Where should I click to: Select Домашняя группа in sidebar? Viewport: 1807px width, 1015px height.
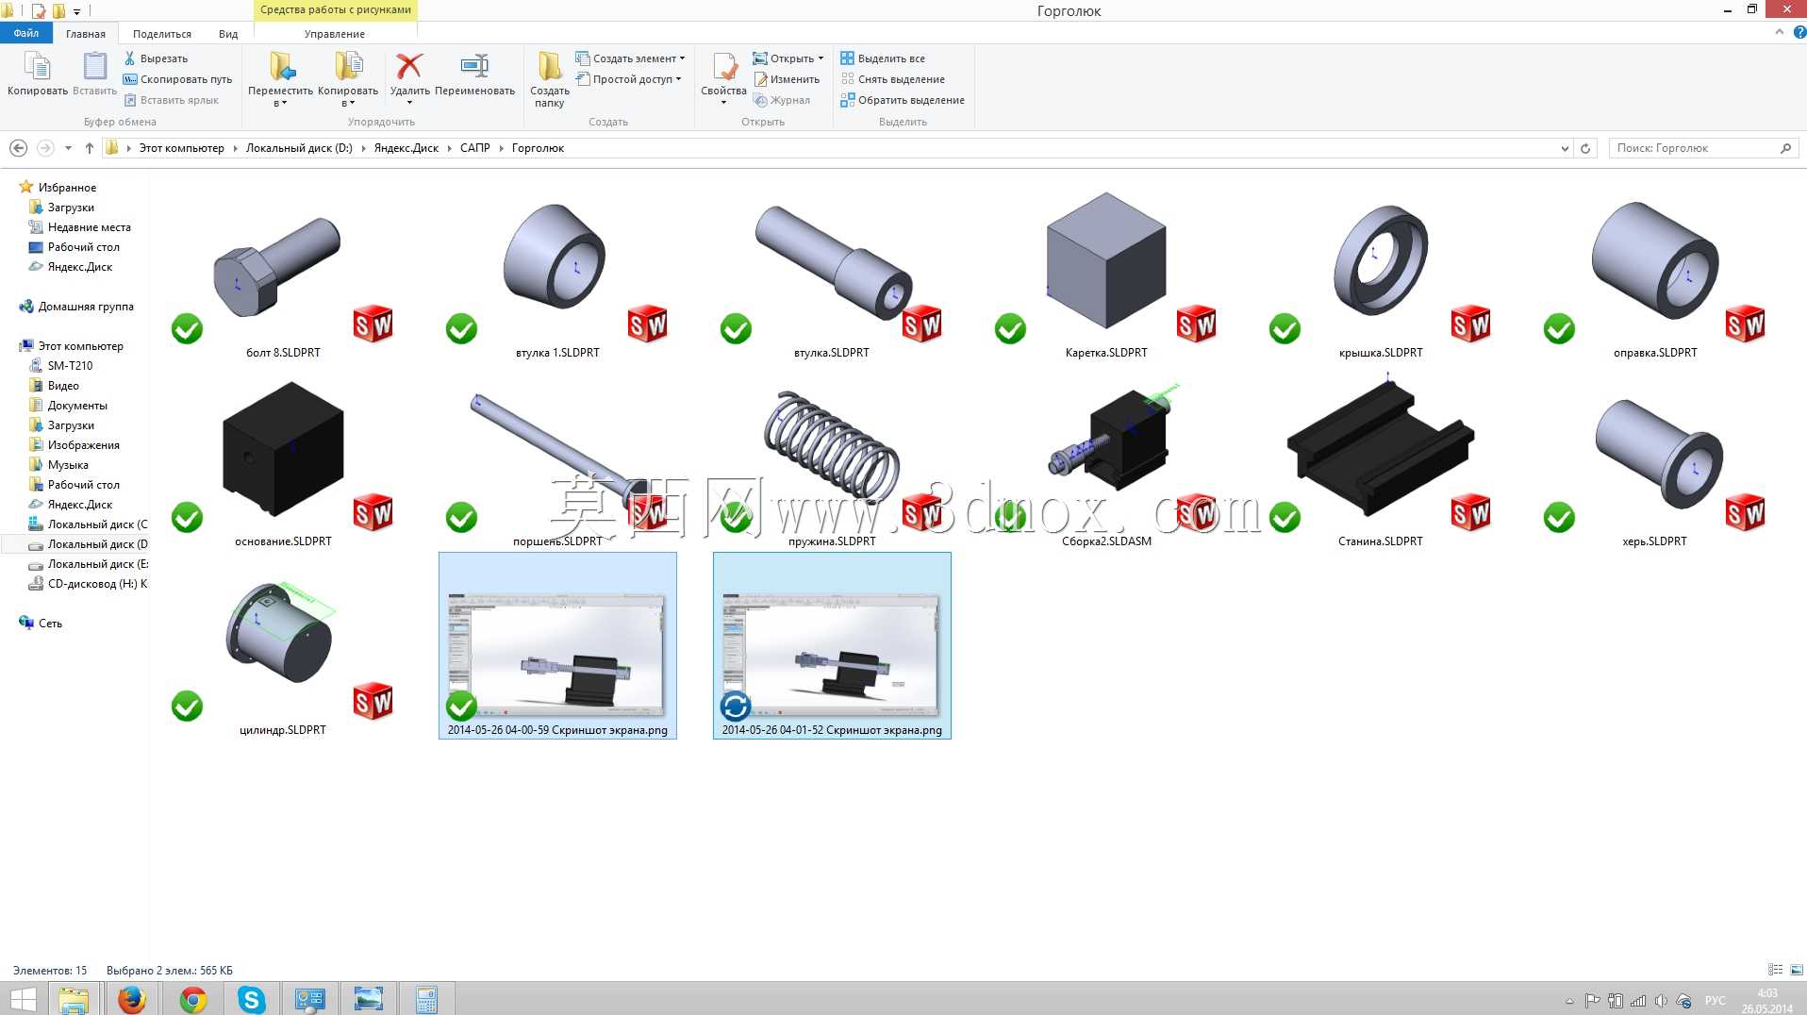(85, 307)
